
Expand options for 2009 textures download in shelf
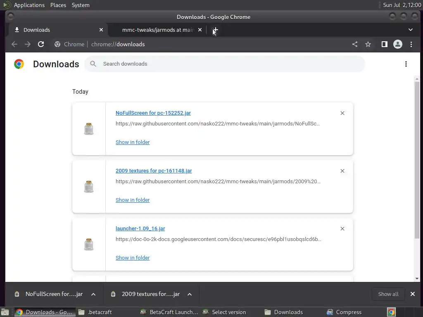pyautogui.click(x=190, y=294)
